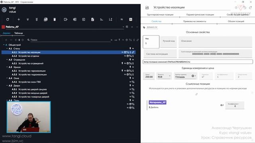Open the Площадь unit selection dropdown
The height and width of the screenshot is (143, 255).
pos(195,76)
